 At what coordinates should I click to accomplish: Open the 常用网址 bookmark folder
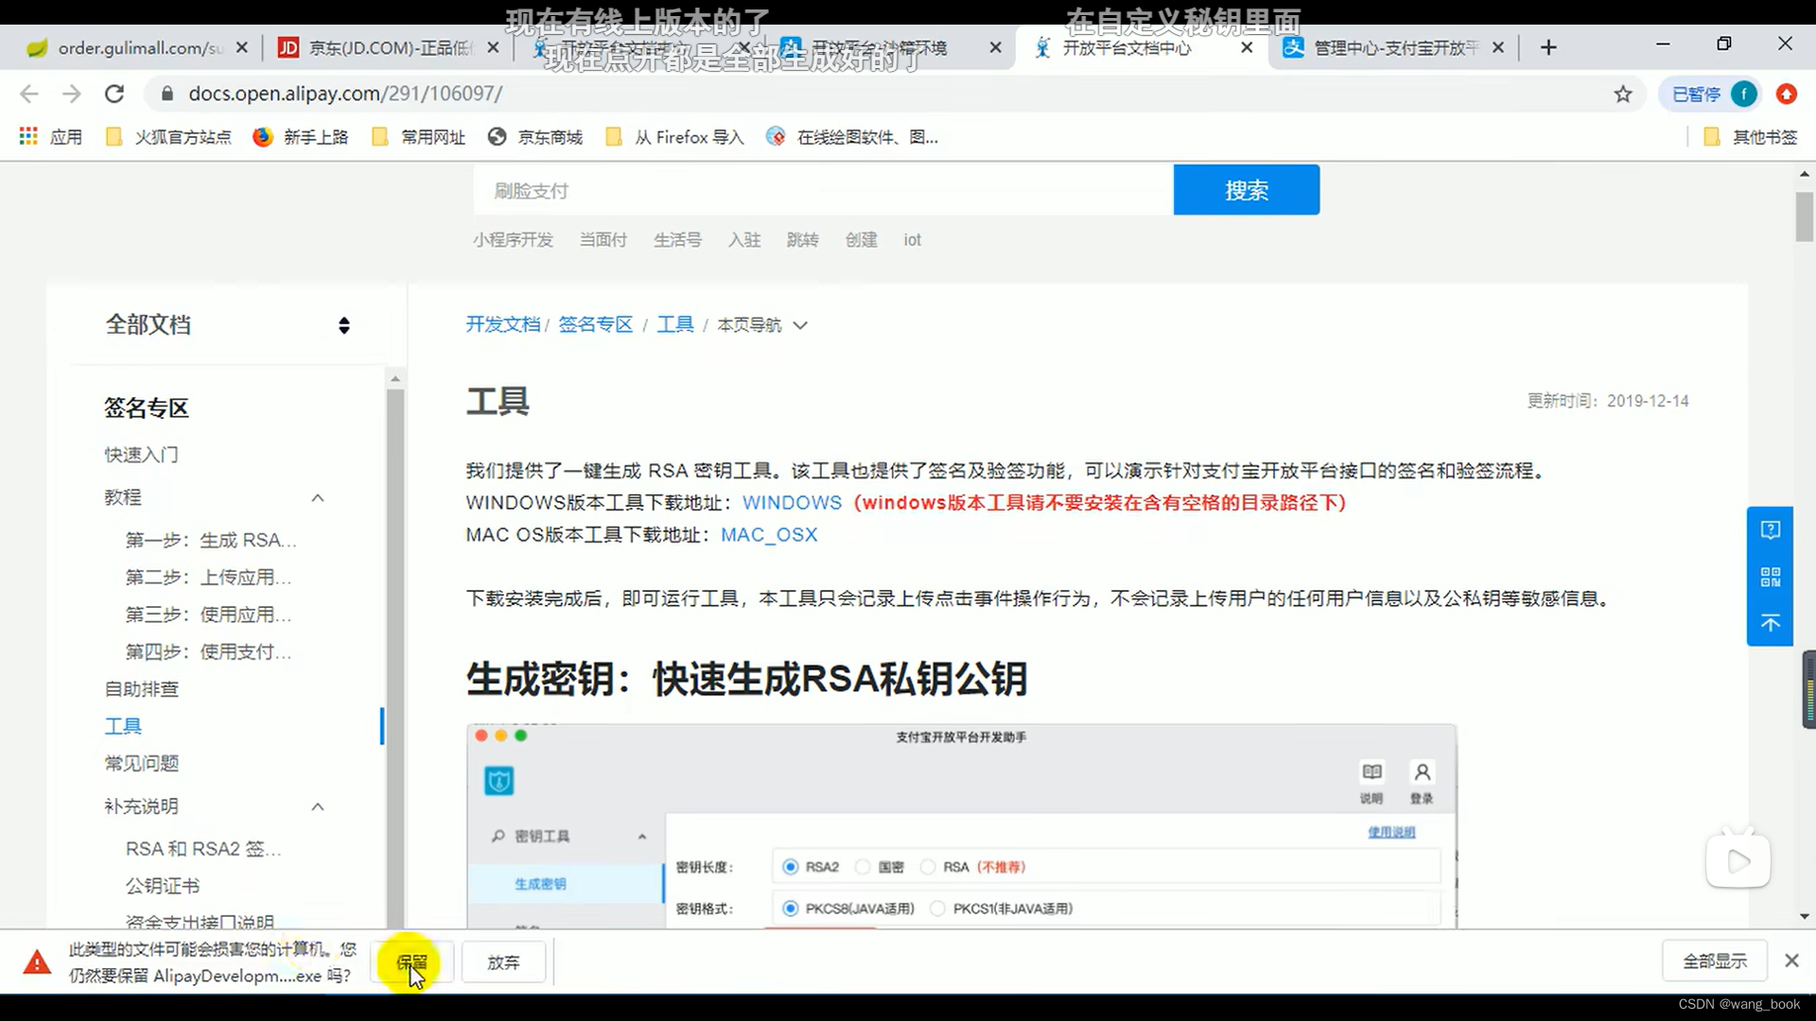pyautogui.click(x=419, y=137)
